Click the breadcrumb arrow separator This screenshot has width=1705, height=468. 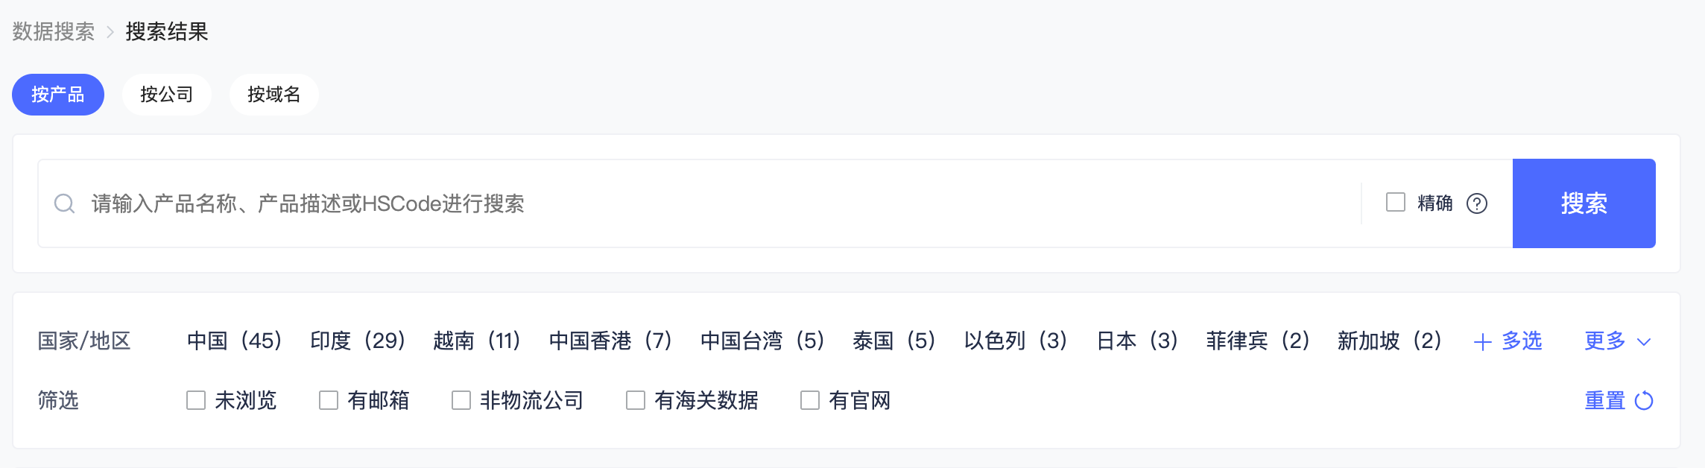coord(110,32)
